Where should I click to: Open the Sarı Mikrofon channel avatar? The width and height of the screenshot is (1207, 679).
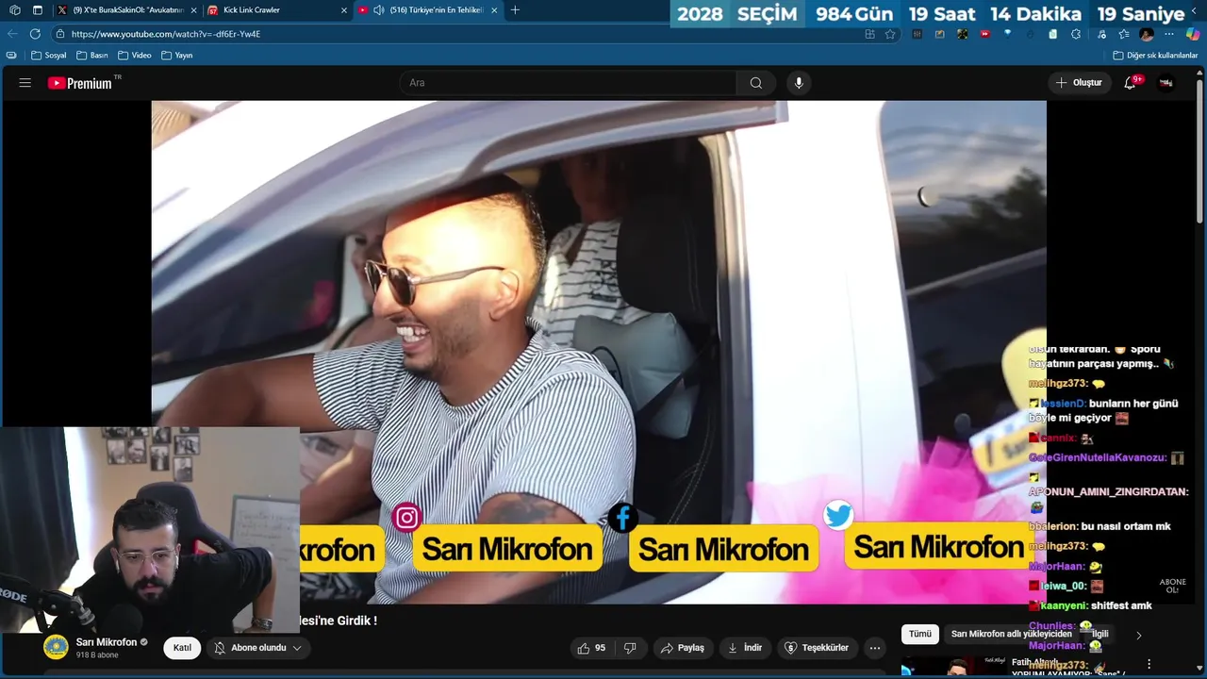pos(56,647)
